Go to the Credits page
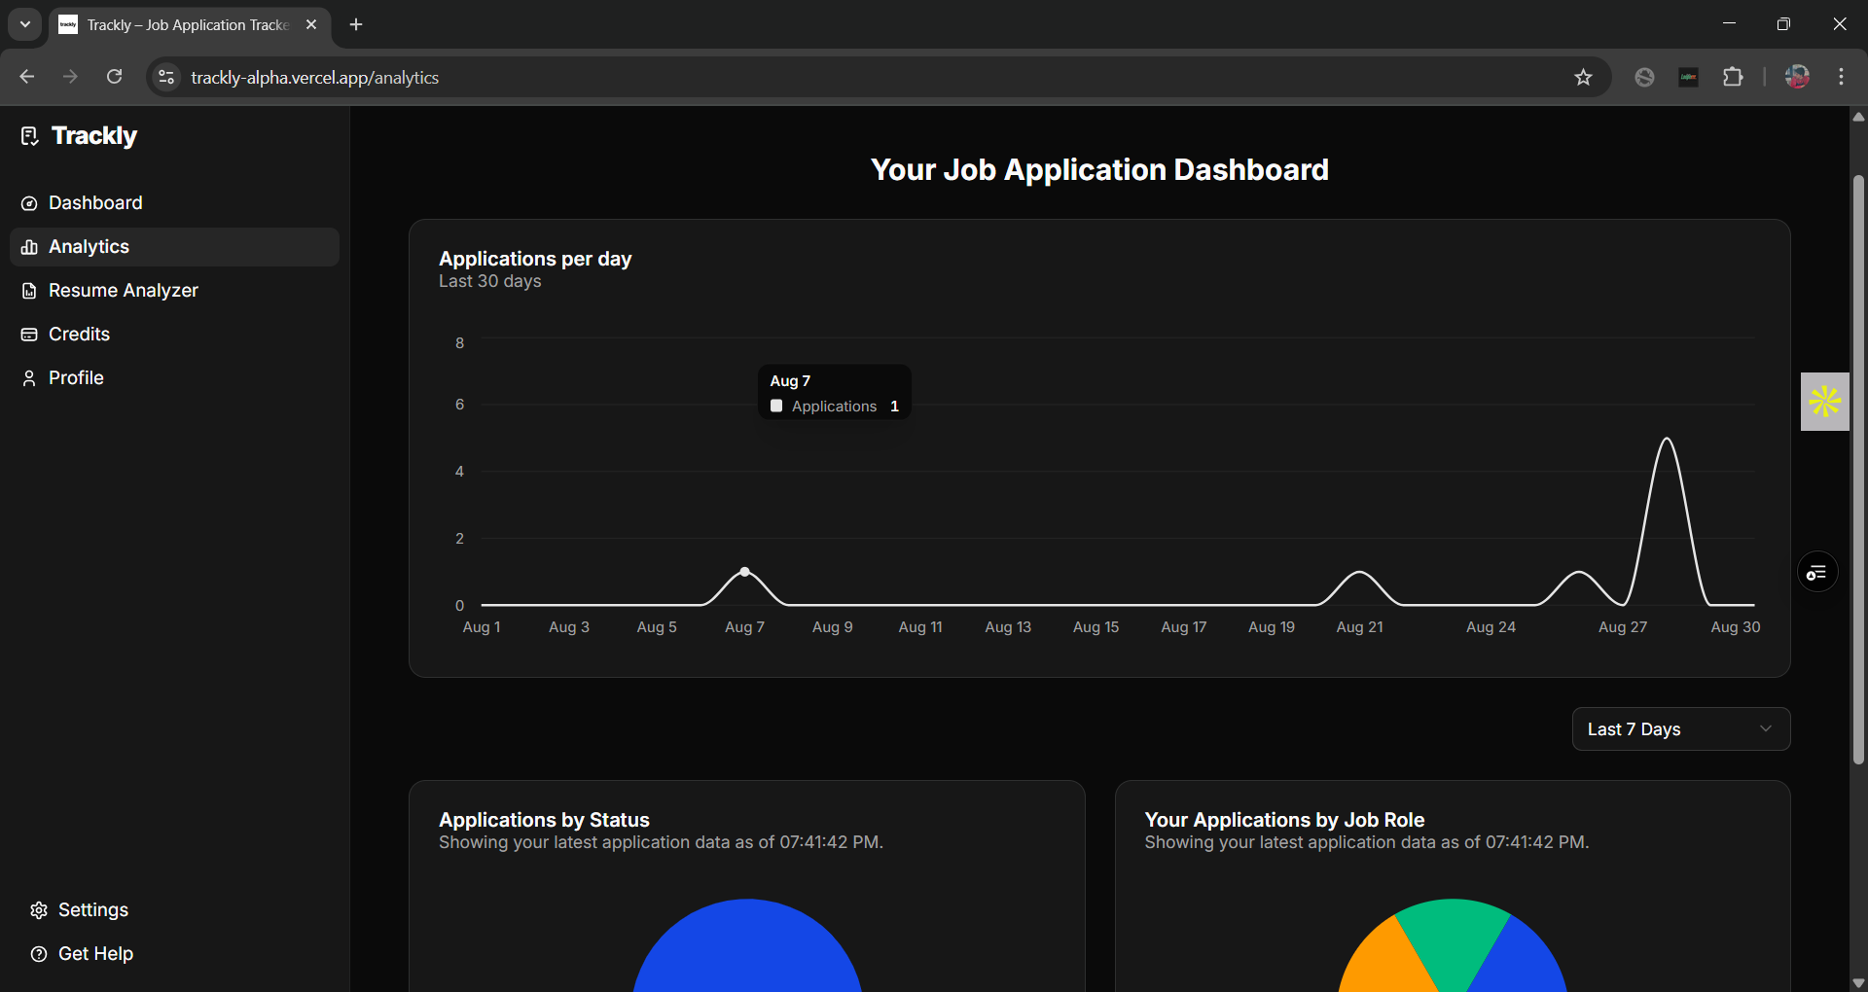Screen dimensions: 1868x992 coord(174,335)
